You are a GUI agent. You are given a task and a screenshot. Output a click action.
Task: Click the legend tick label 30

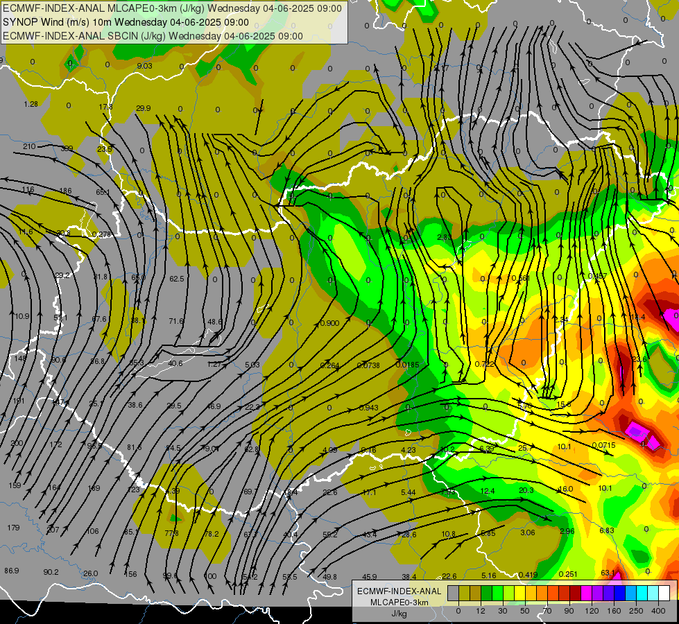coord(503,611)
